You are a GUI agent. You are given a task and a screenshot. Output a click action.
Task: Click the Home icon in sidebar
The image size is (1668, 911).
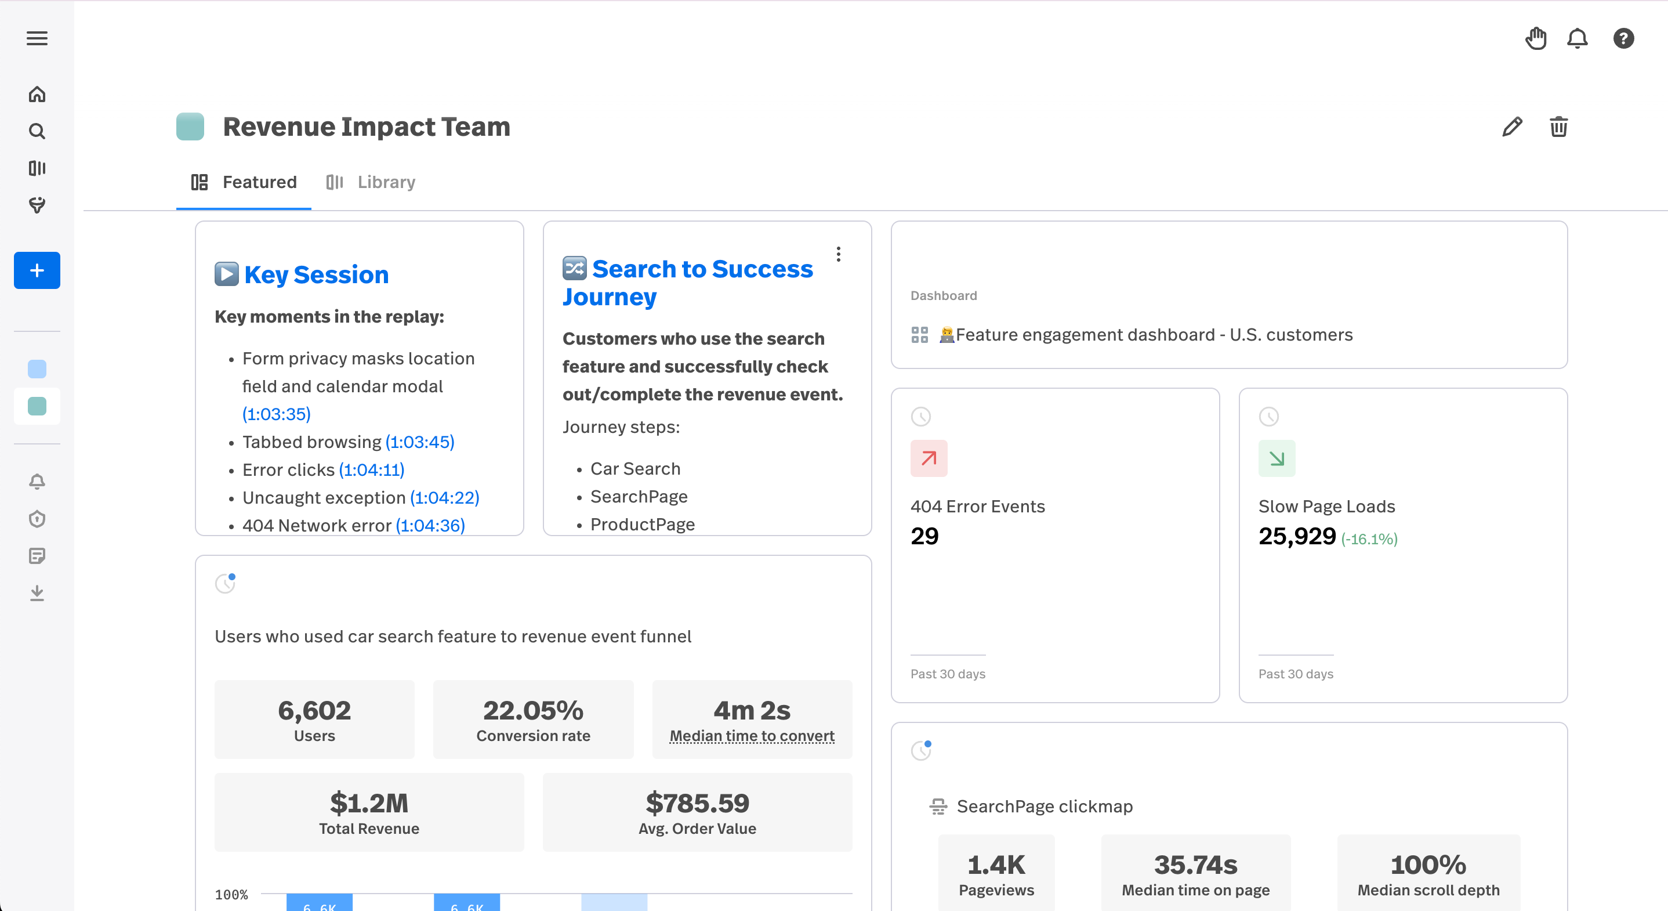37,95
